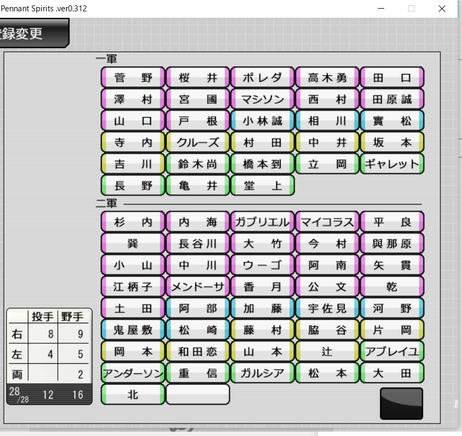This screenshot has width=462, height=436.
Task: Select player 乾
Action: point(392,287)
